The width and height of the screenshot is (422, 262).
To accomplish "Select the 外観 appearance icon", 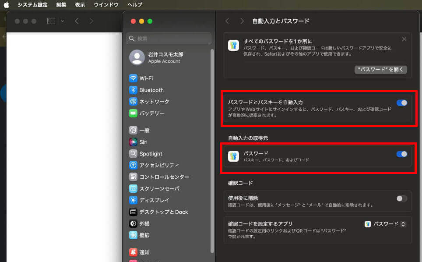I will tap(133, 223).
